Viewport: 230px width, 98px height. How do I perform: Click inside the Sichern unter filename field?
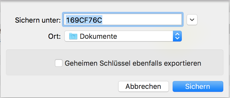123,19
